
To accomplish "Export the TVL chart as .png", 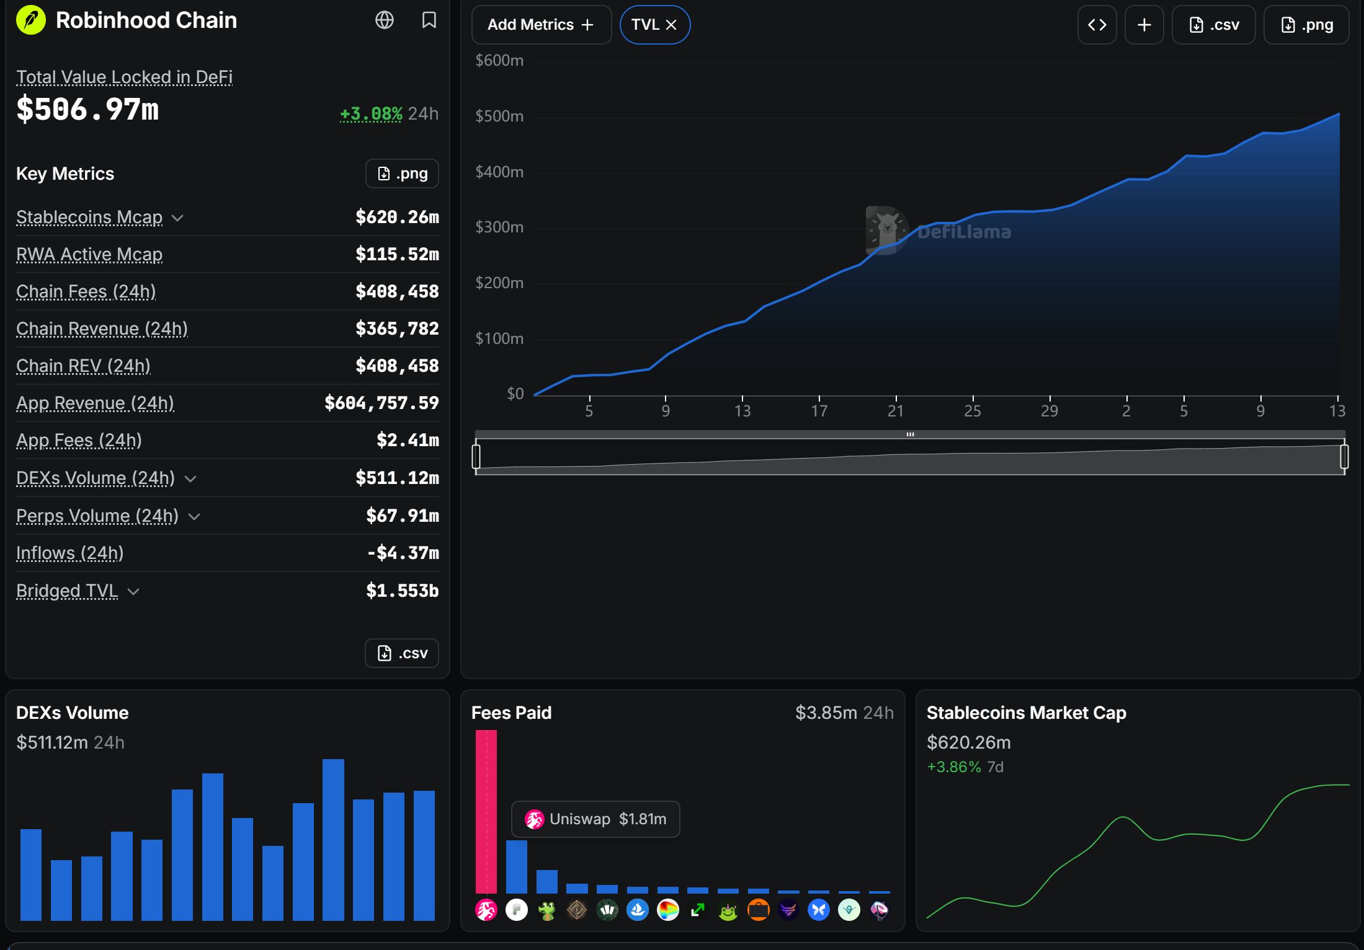I will click(x=1306, y=25).
